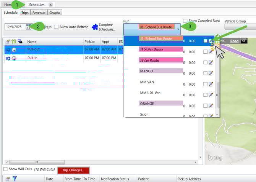Tick the checkbox for JBVan Route
Viewport: 256px width, 182px height.
click(205, 62)
